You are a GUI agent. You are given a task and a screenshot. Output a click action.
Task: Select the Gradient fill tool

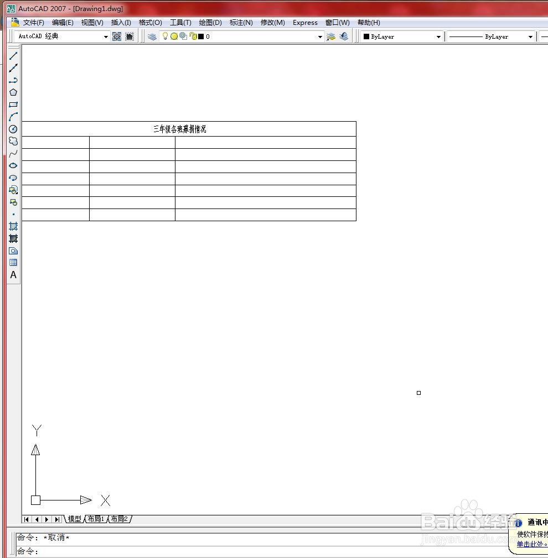point(13,238)
